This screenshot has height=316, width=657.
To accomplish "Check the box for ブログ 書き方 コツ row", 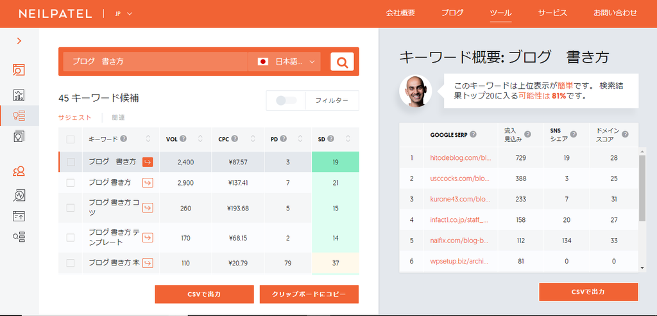I will click(x=71, y=208).
